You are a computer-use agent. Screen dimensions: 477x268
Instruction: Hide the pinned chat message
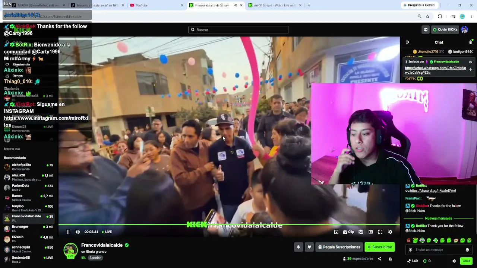[x=471, y=62]
